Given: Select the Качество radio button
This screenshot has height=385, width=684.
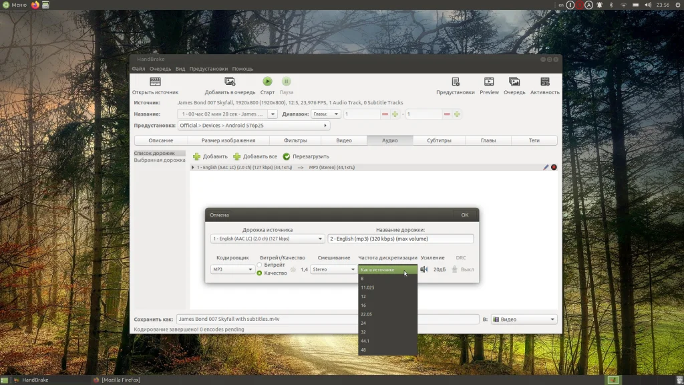Looking at the screenshot, I should coord(260,273).
